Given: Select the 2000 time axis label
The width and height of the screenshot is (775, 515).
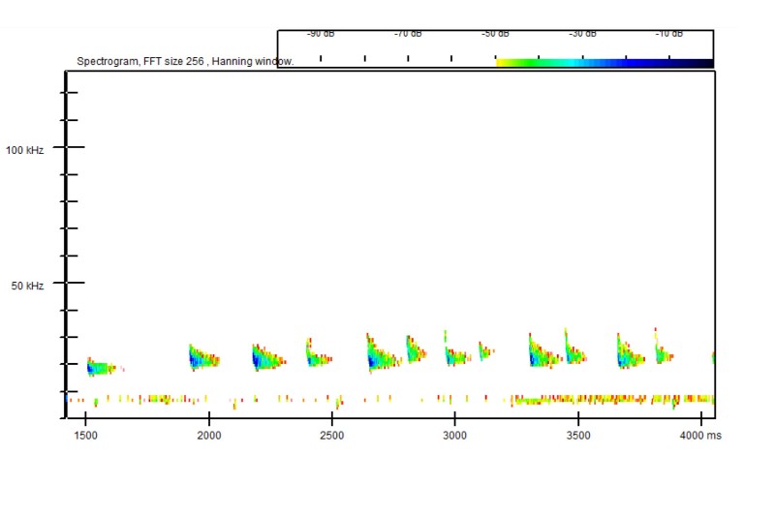Looking at the screenshot, I should coord(209,437).
